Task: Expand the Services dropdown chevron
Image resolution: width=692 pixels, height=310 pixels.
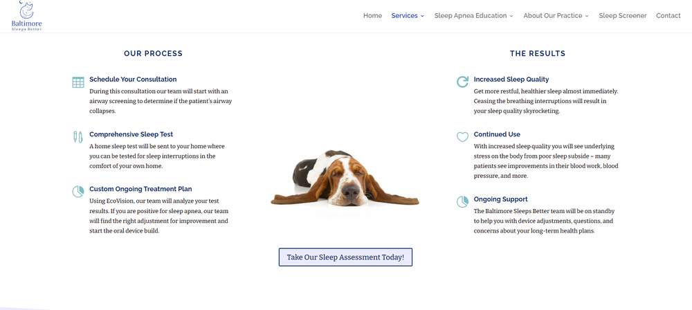Action: [422, 16]
